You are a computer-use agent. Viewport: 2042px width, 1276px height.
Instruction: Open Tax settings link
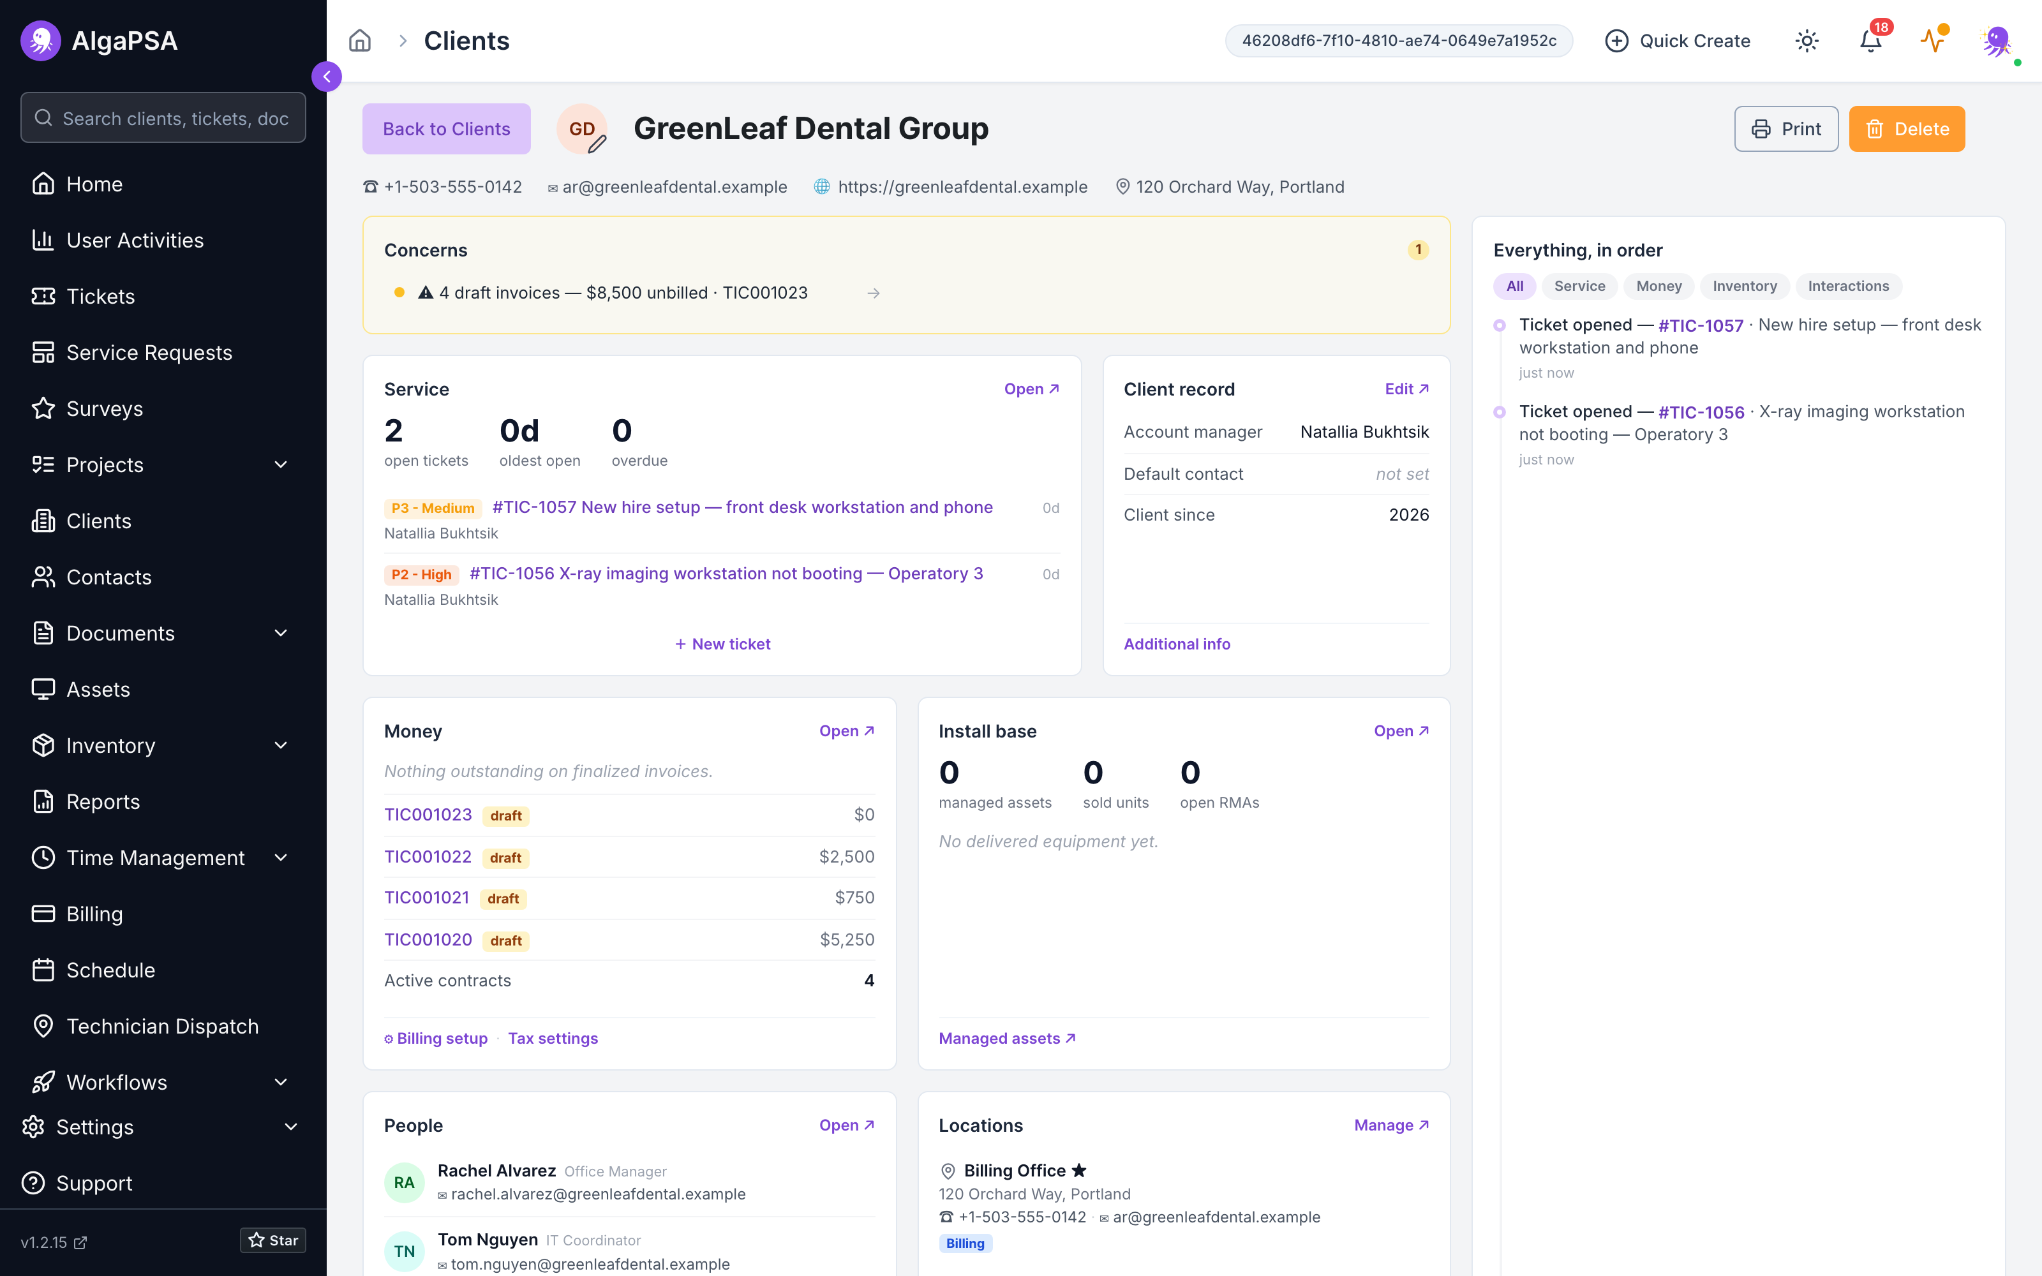point(553,1039)
